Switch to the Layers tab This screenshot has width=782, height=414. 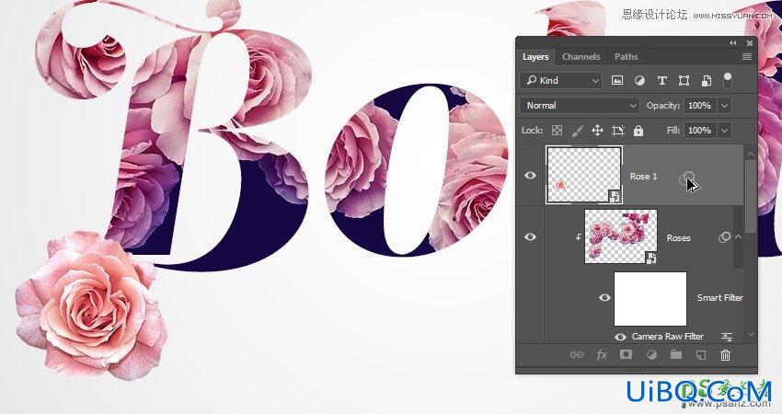[535, 57]
